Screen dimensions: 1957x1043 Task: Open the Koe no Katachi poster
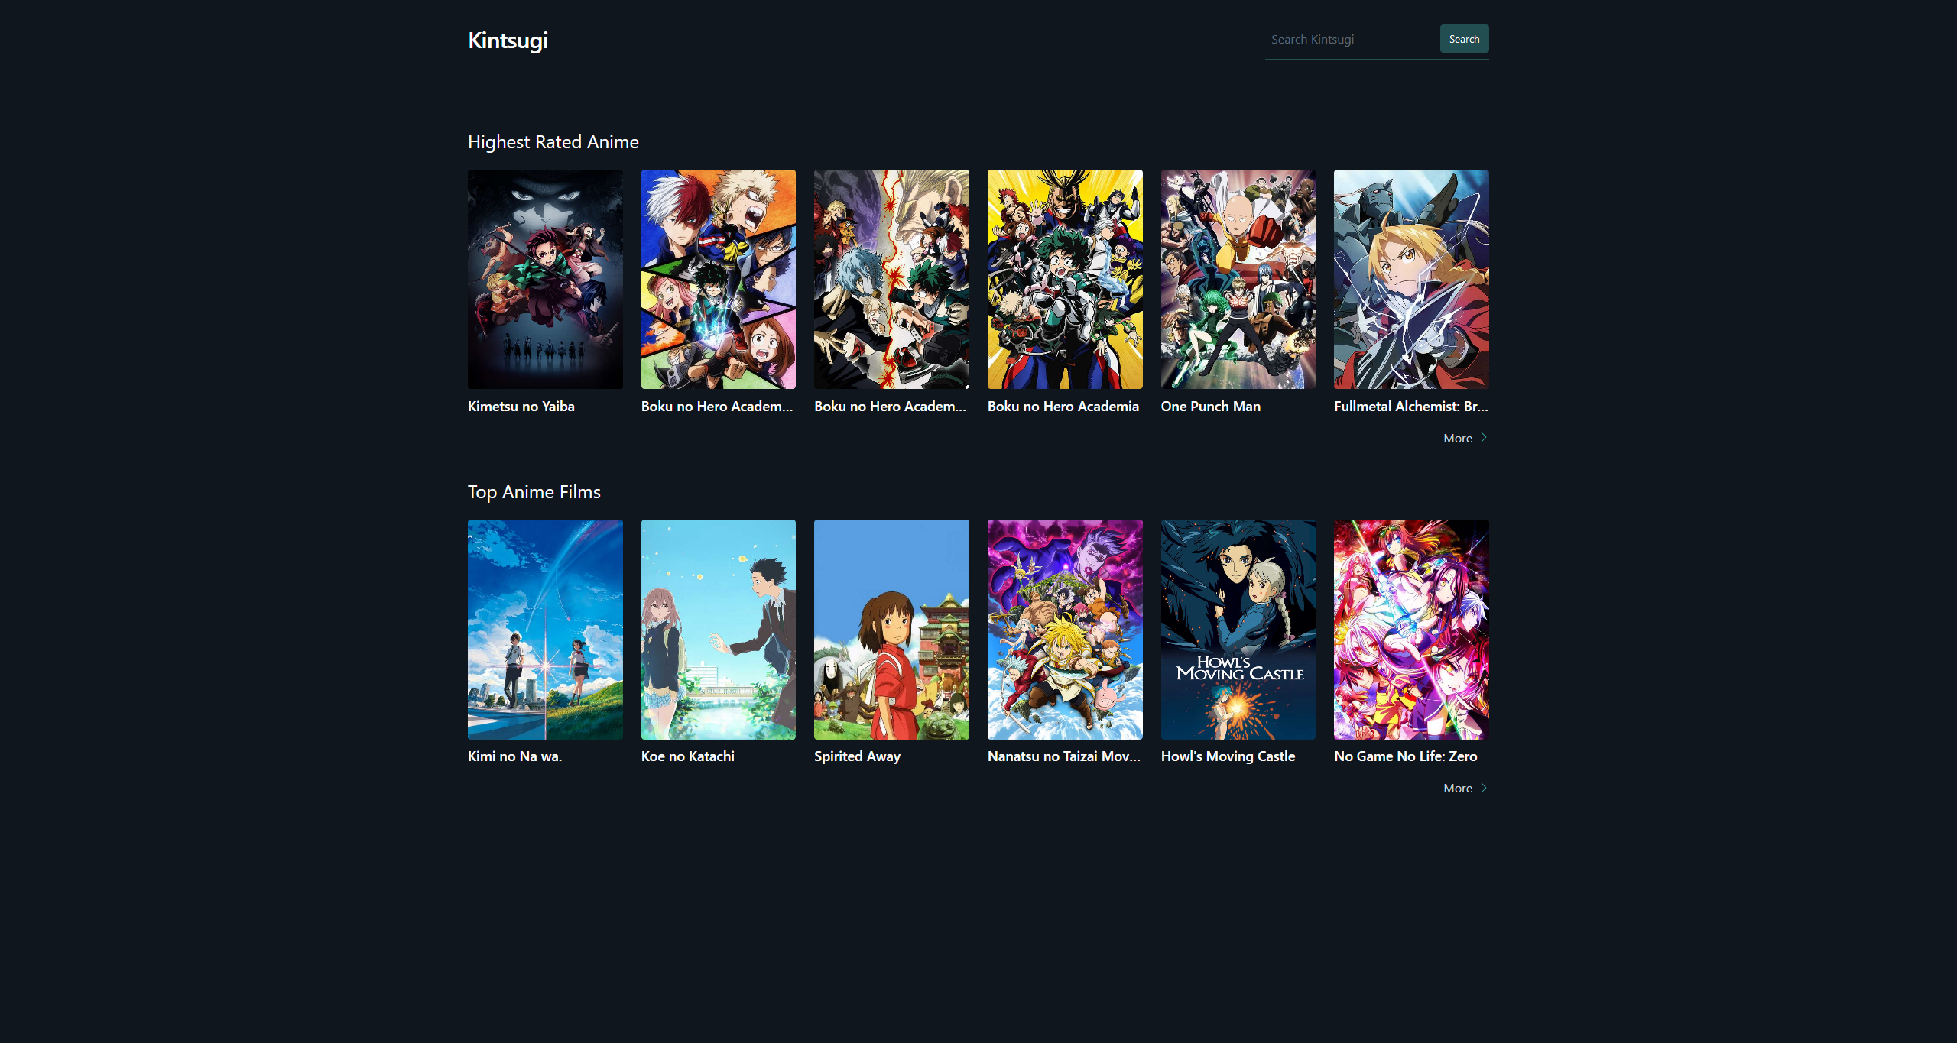(x=718, y=629)
